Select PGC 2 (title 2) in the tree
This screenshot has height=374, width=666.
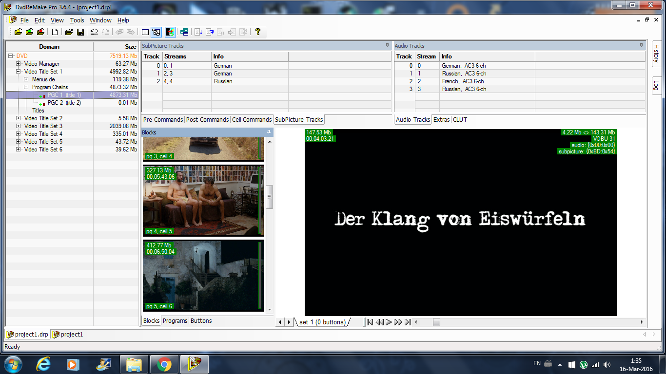64,103
